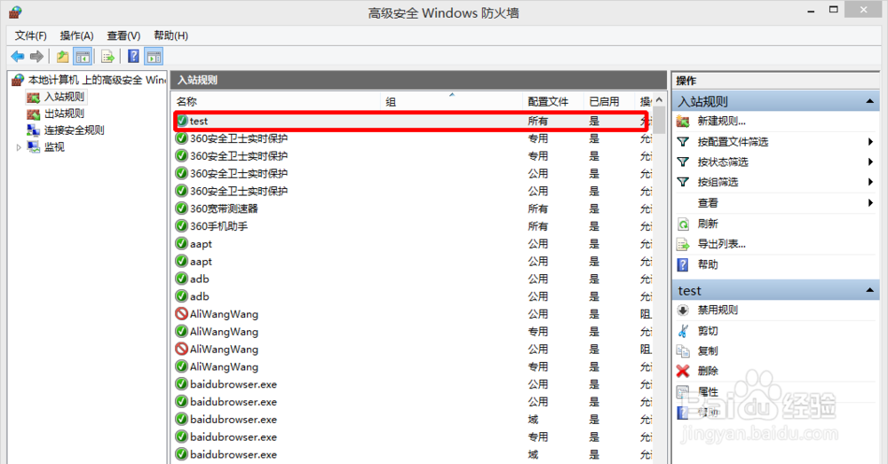The height and width of the screenshot is (464, 888).
Task: Click the 新建规则... action link
Action: (721, 121)
